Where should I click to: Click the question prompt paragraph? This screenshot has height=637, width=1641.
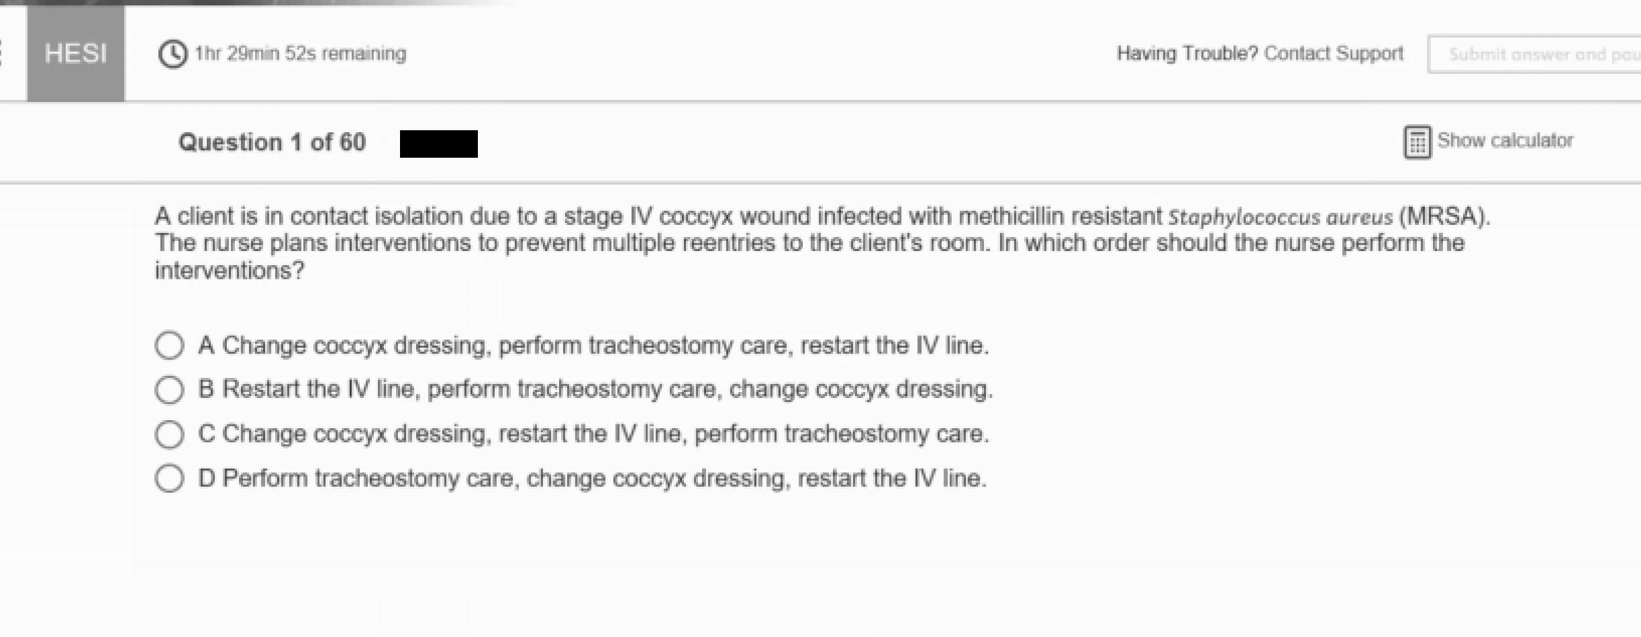[805, 243]
